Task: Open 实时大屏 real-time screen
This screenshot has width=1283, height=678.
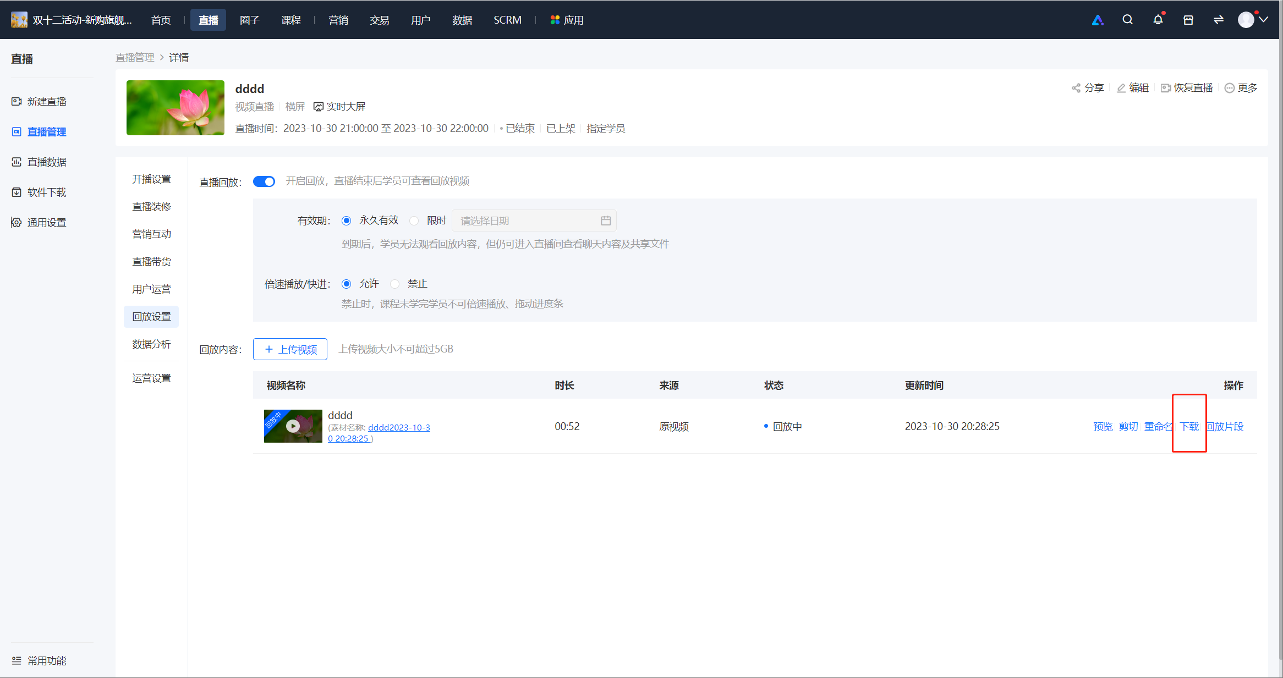Action: 339,107
